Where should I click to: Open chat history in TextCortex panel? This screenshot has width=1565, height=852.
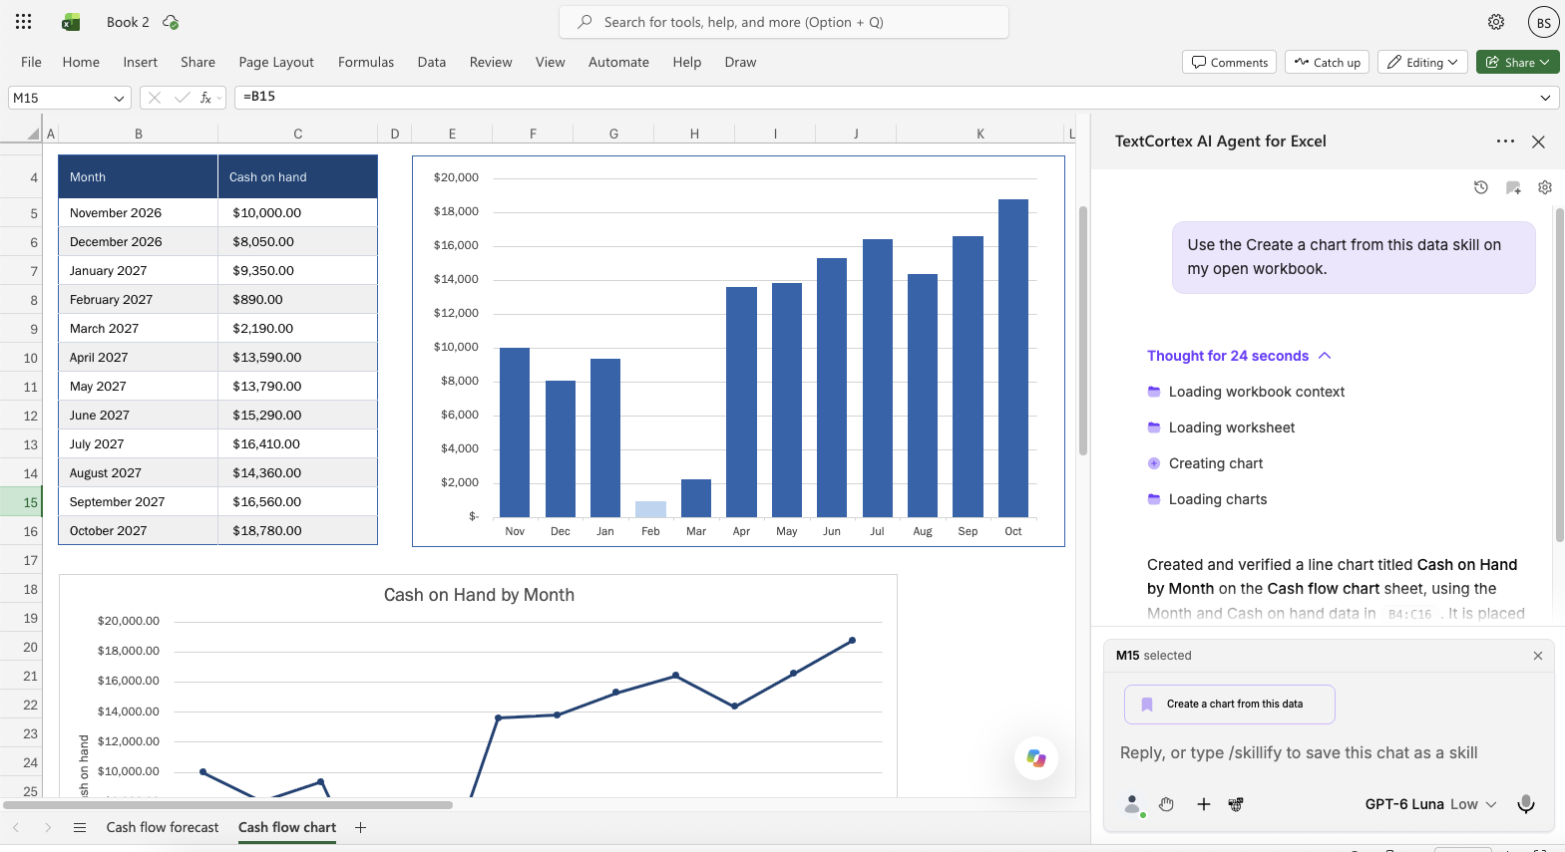pos(1481,187)
